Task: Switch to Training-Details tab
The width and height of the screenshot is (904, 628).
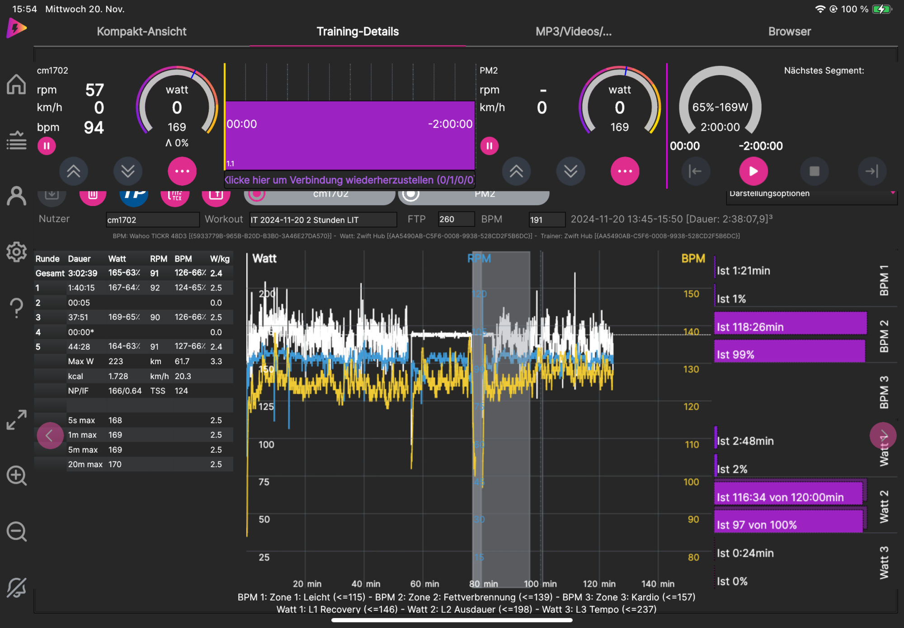Action: point(358,32)
